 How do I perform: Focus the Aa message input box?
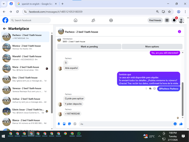click(x=126, y=124)
